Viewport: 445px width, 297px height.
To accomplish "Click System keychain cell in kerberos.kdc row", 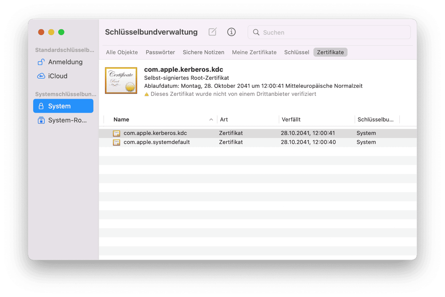I will [x=366, y=133].
